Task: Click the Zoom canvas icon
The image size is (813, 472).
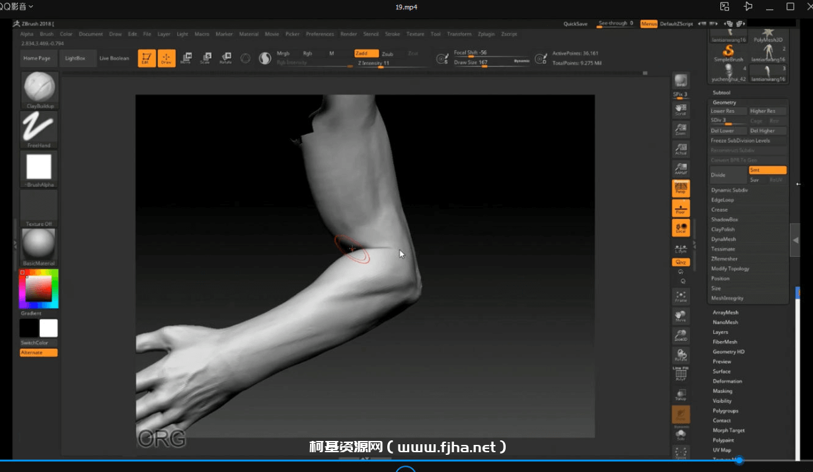Action: click(681, 129)
